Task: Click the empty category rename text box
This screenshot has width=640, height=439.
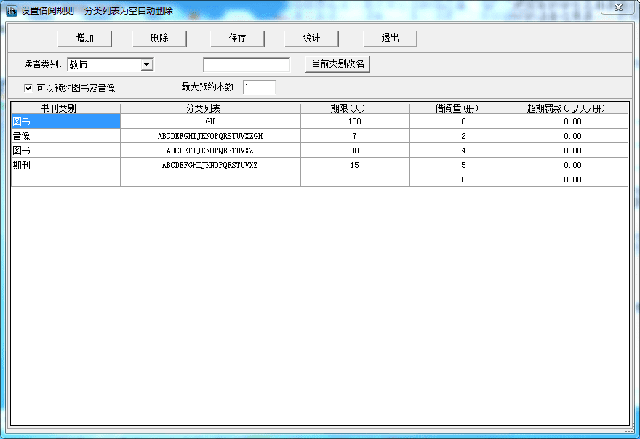Action: click(x=246, y=65)
